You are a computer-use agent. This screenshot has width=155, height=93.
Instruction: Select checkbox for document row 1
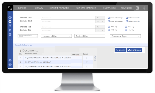[87, 58]
